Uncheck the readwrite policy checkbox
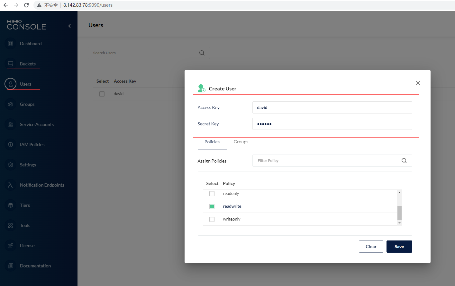This screenshot has height=286, width=455. (x=212, y=206)
